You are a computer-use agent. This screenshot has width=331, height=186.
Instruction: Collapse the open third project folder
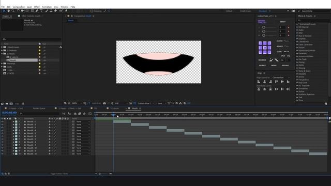2,54
